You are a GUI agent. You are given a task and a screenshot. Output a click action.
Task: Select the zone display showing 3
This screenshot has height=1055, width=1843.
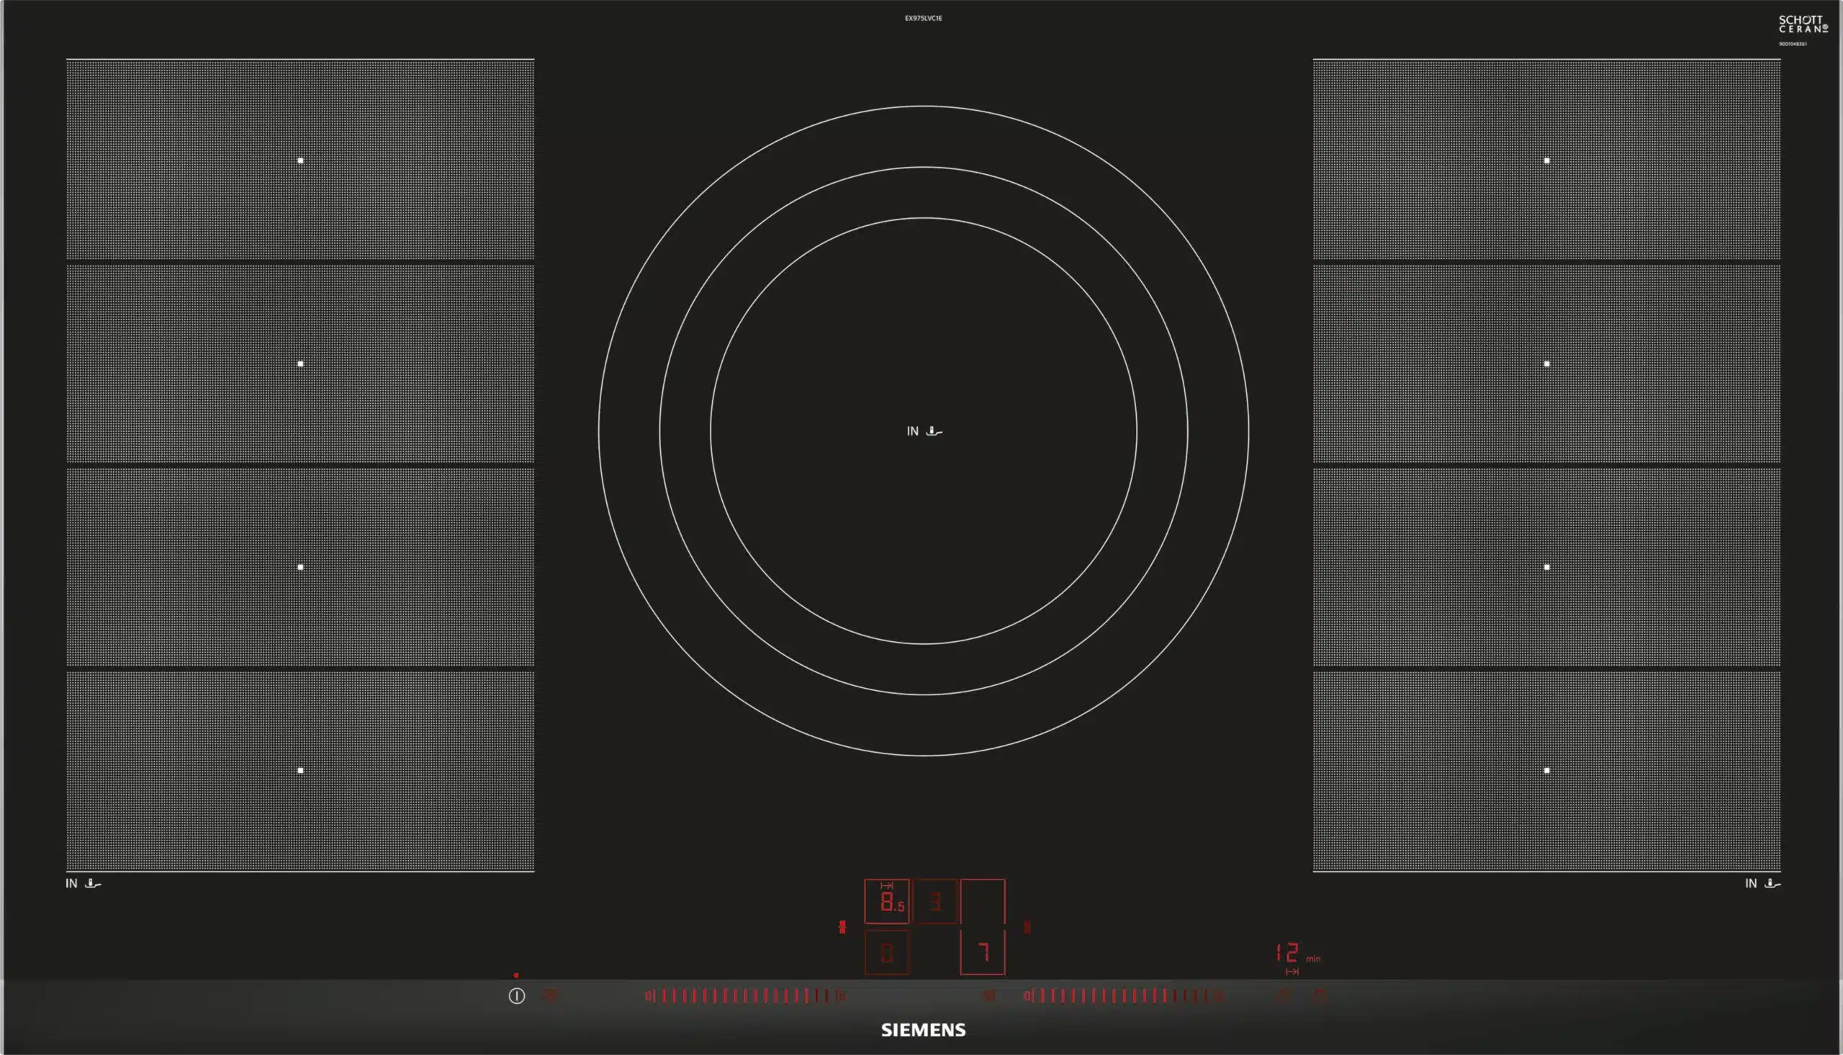click(936, 902)
